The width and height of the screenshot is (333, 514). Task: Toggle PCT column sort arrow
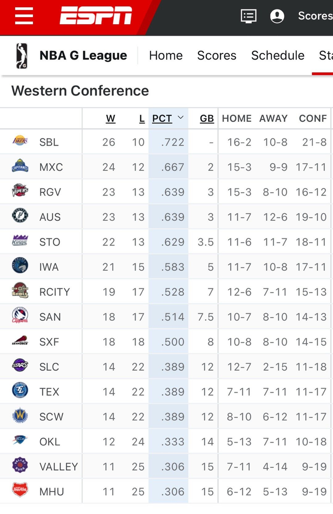tap(180, 118)
